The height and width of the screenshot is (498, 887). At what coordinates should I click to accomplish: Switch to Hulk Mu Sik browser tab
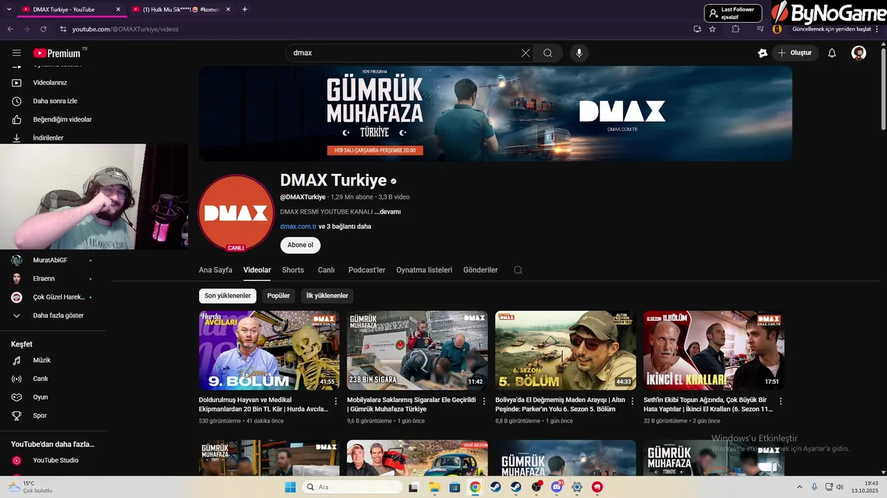tap(182, 10)
